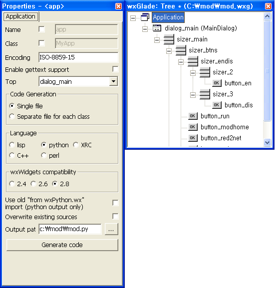The width and height of the screenshot is (278, 288).
Task: Collapse the sizer_btns node
Action: pos(169,51)
